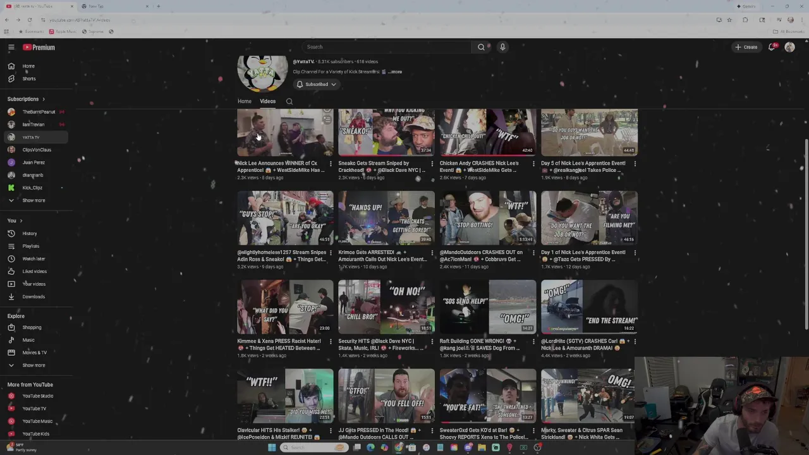Open YouTube TV link
The width and height of the screenshot is (809, 455).
pyautogui.click(x=33, y=408)
